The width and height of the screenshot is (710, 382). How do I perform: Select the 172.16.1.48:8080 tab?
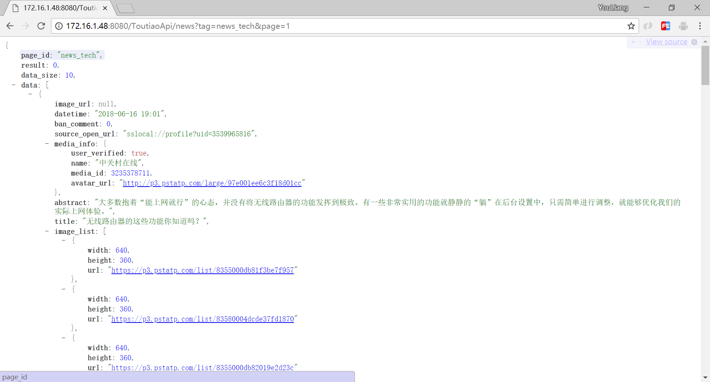pyautogui.click(x=59, y=8)
